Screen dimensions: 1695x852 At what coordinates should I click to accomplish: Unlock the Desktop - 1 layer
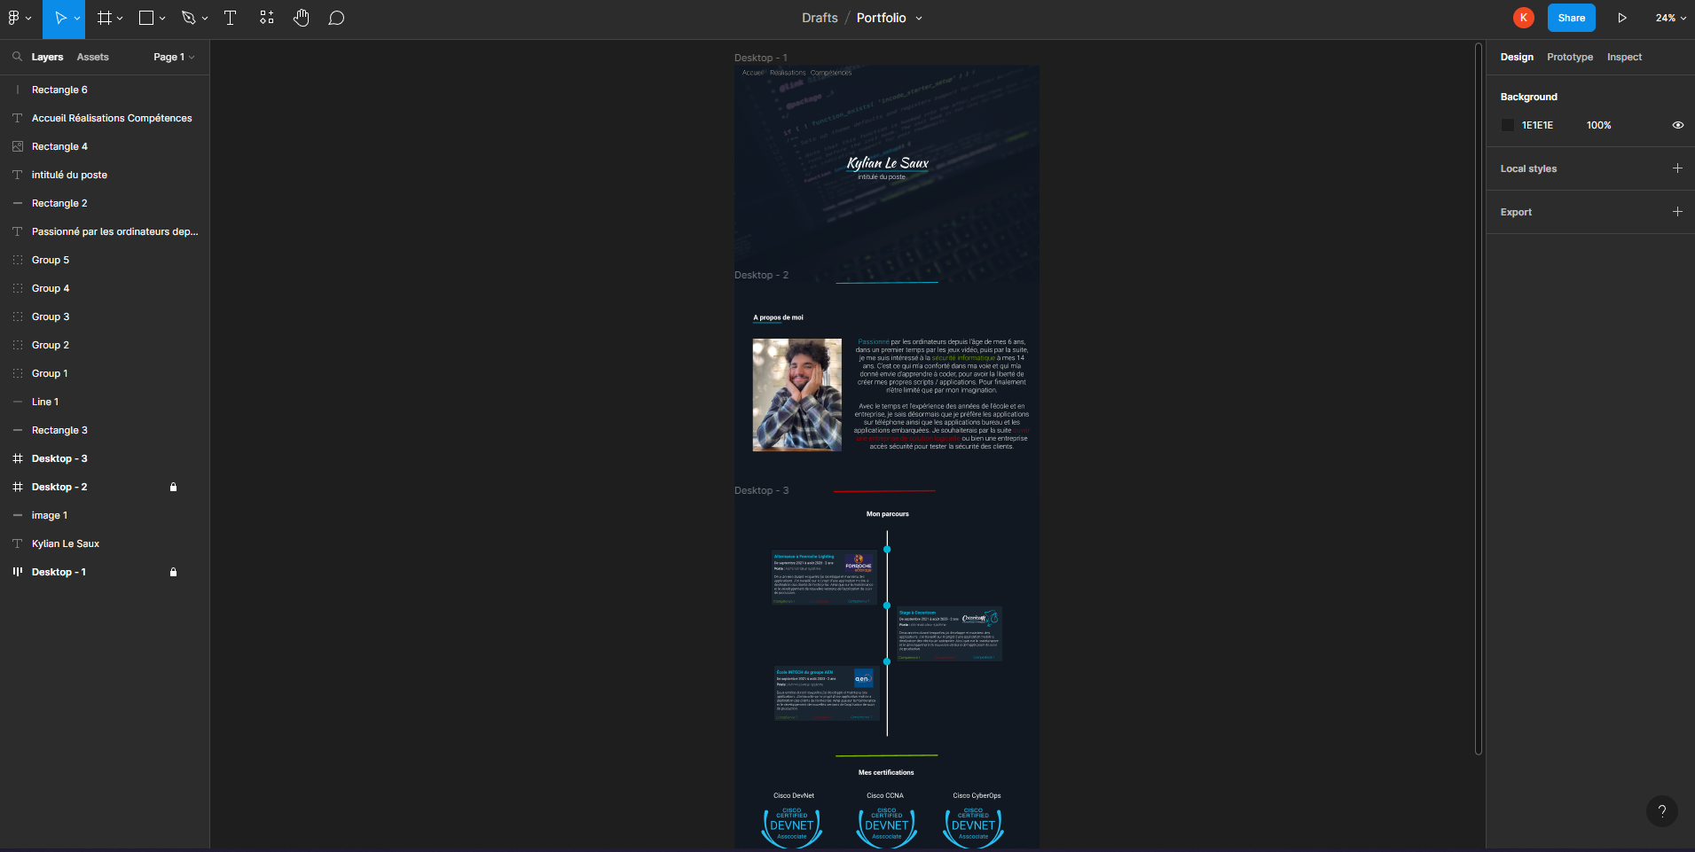[173, 572]
